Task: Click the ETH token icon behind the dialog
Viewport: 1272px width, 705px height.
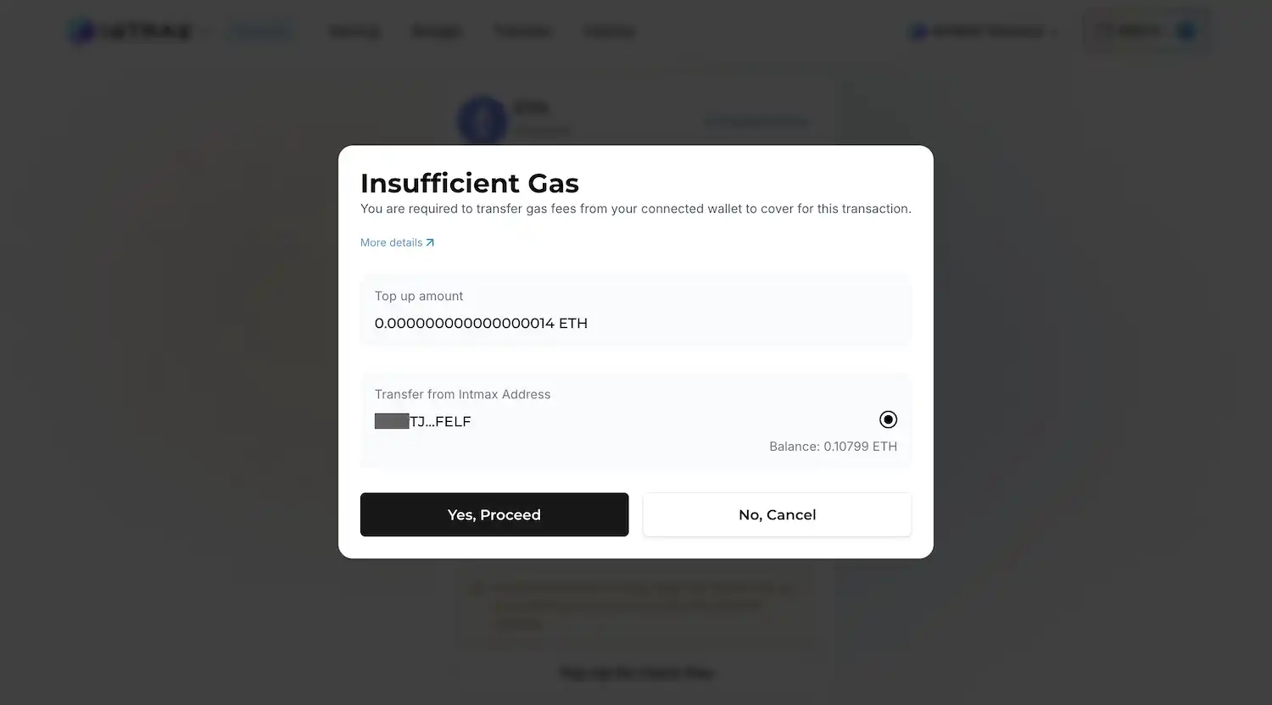Action: coord(482,119)
